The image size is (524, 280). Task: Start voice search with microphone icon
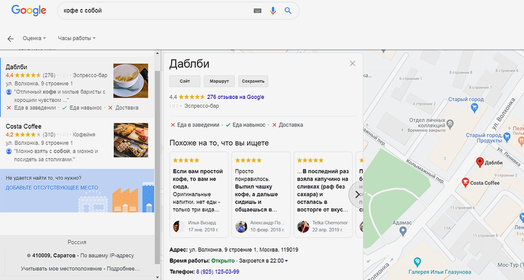pyautogui.click(x=273, y=10)
